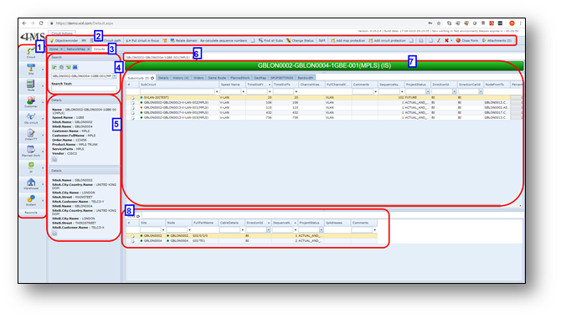Click the SubCircuit column header
561x319 pixels.
tap(179, 85)
